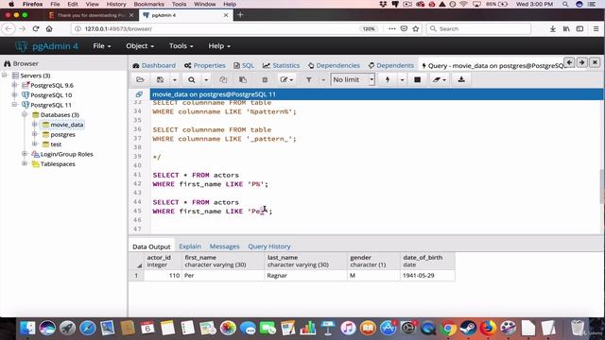This screenshot has width=605, height=340.
Task: Open the Edit pencil toolbar menu
Action: [286, 79]
